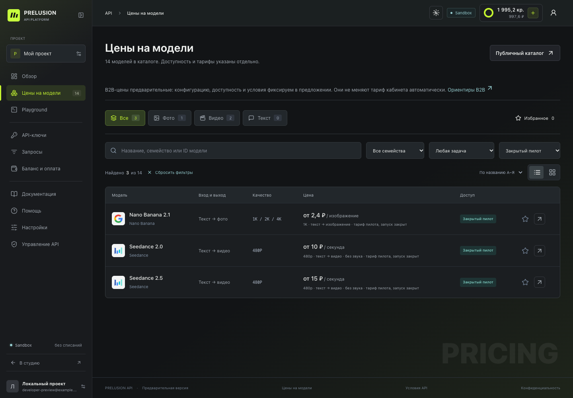The width and height of the screenshot is (573, 398).
Task: Click the Seedance 2.0 model logo
Action: pyautogui.click(x=118, y=251)
